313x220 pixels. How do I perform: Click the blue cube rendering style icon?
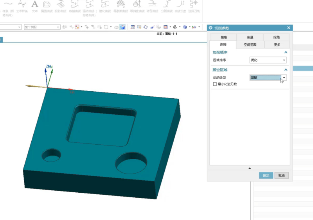point(185,27)
